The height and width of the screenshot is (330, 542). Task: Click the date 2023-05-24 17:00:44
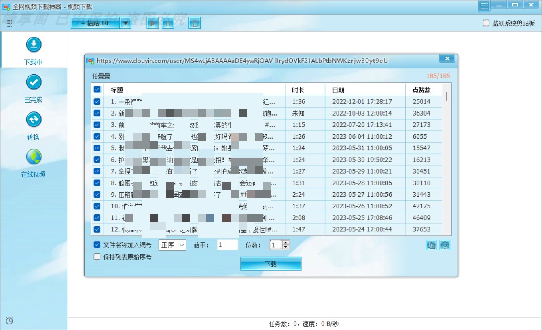(362, 229)
